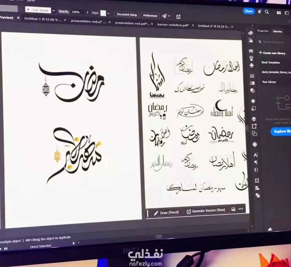The width and height of the screenshot is (291, 267).
Task: Open the Graphic Styles panel icon
Action: click(253, 109)
